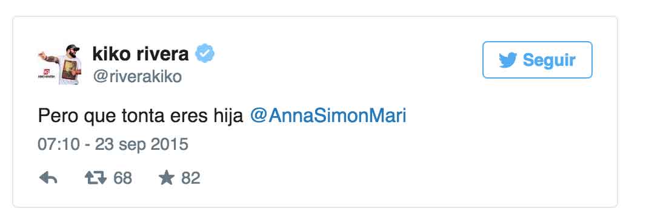This screenshot has width=646, height=220.
Task: Open the timestamp 07:10 - 23 sep 2015
Action: [113, 144]
